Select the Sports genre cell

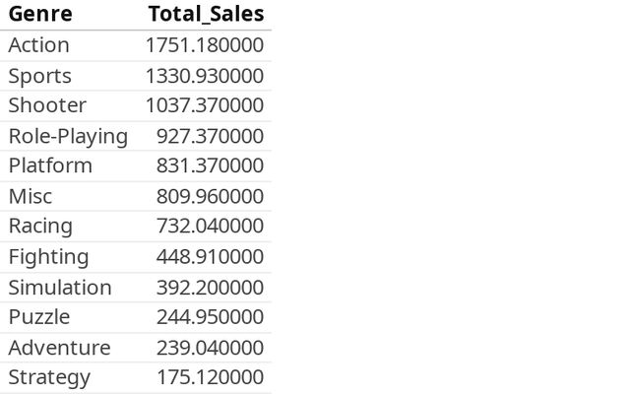pos(39,76)
